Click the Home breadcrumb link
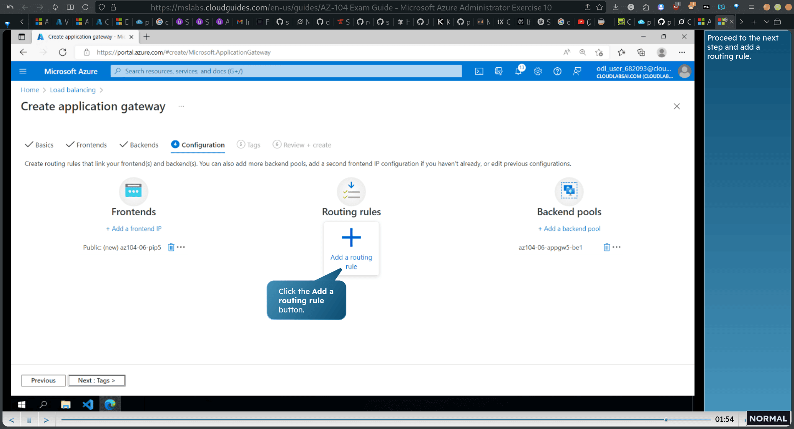 coord(30,90)
